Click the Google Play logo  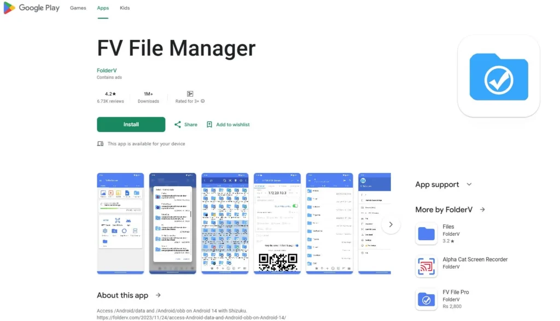coord(31,8)
